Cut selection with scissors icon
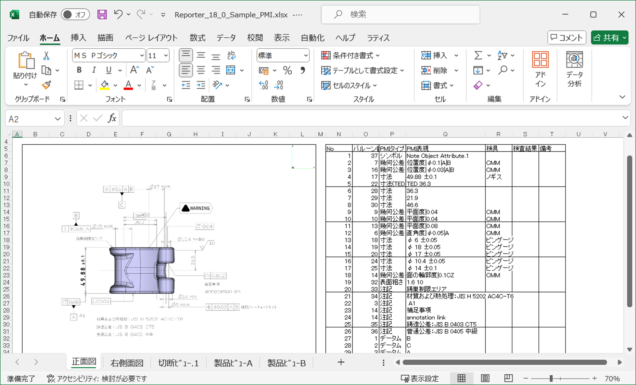Screen dimensions: 636x385 tap(46, 55)
